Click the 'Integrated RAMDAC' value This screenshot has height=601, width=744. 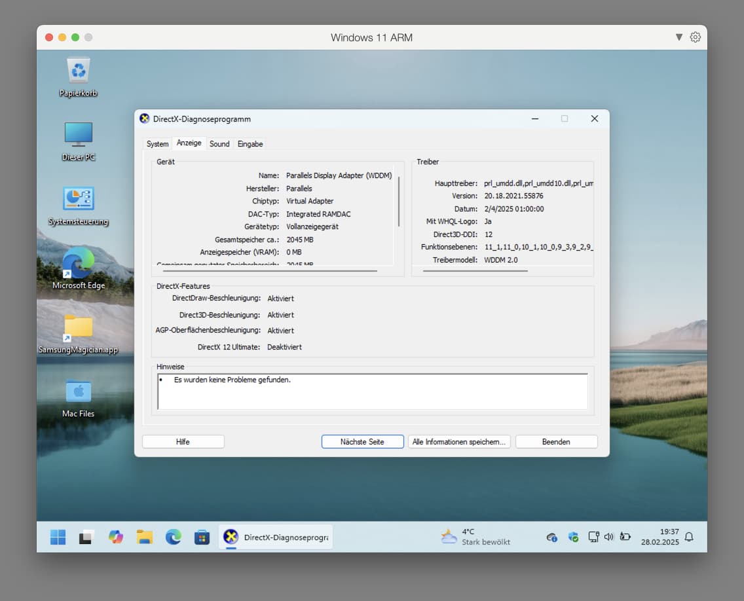click(x=318, y=214)
